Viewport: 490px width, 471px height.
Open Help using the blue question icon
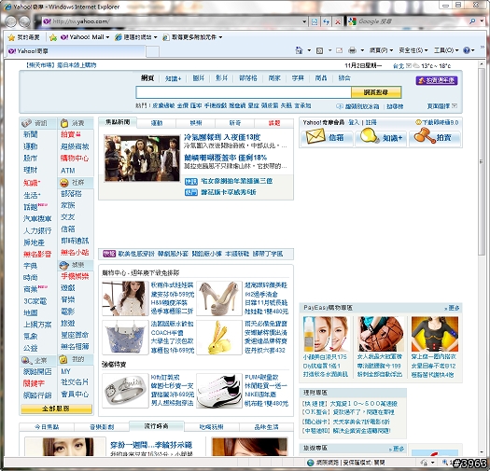pyautogui.click(x=467, y=50)
